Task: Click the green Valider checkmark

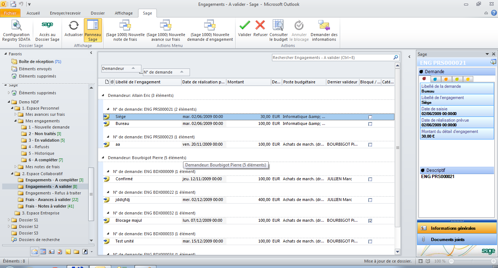Action: tap(245, 28)
